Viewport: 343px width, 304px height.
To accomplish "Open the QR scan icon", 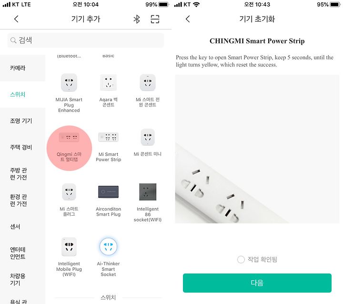I will click(155, 19).
